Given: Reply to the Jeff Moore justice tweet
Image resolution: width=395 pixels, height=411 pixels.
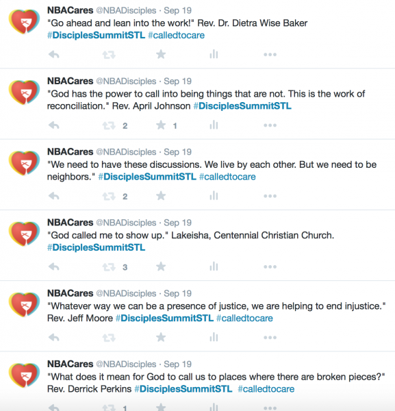Looking at the screenshot, I should pyautogui.click(x=54, y=337).
